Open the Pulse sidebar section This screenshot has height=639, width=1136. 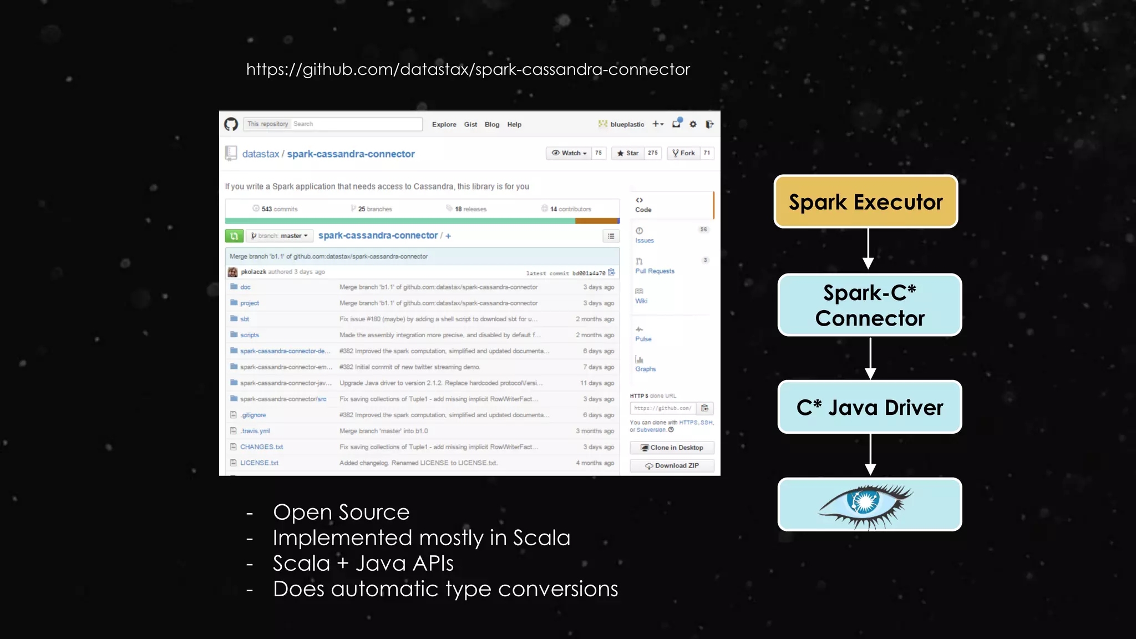tap(643, 334)
